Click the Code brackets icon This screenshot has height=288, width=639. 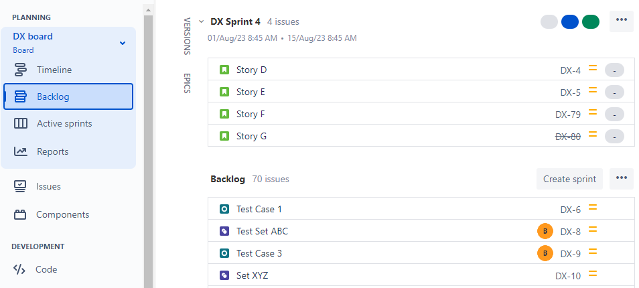click(19, 269)
